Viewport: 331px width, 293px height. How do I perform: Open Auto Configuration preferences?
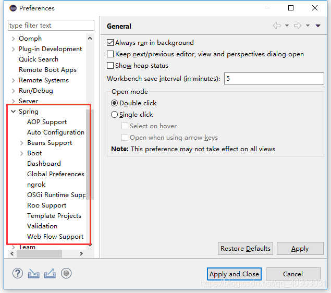(x=56, y=132)
